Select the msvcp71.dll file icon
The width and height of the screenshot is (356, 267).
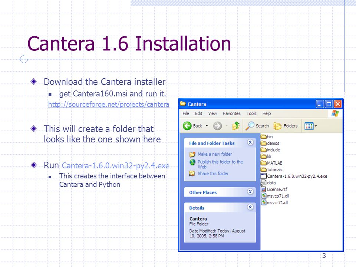point(264,196)
